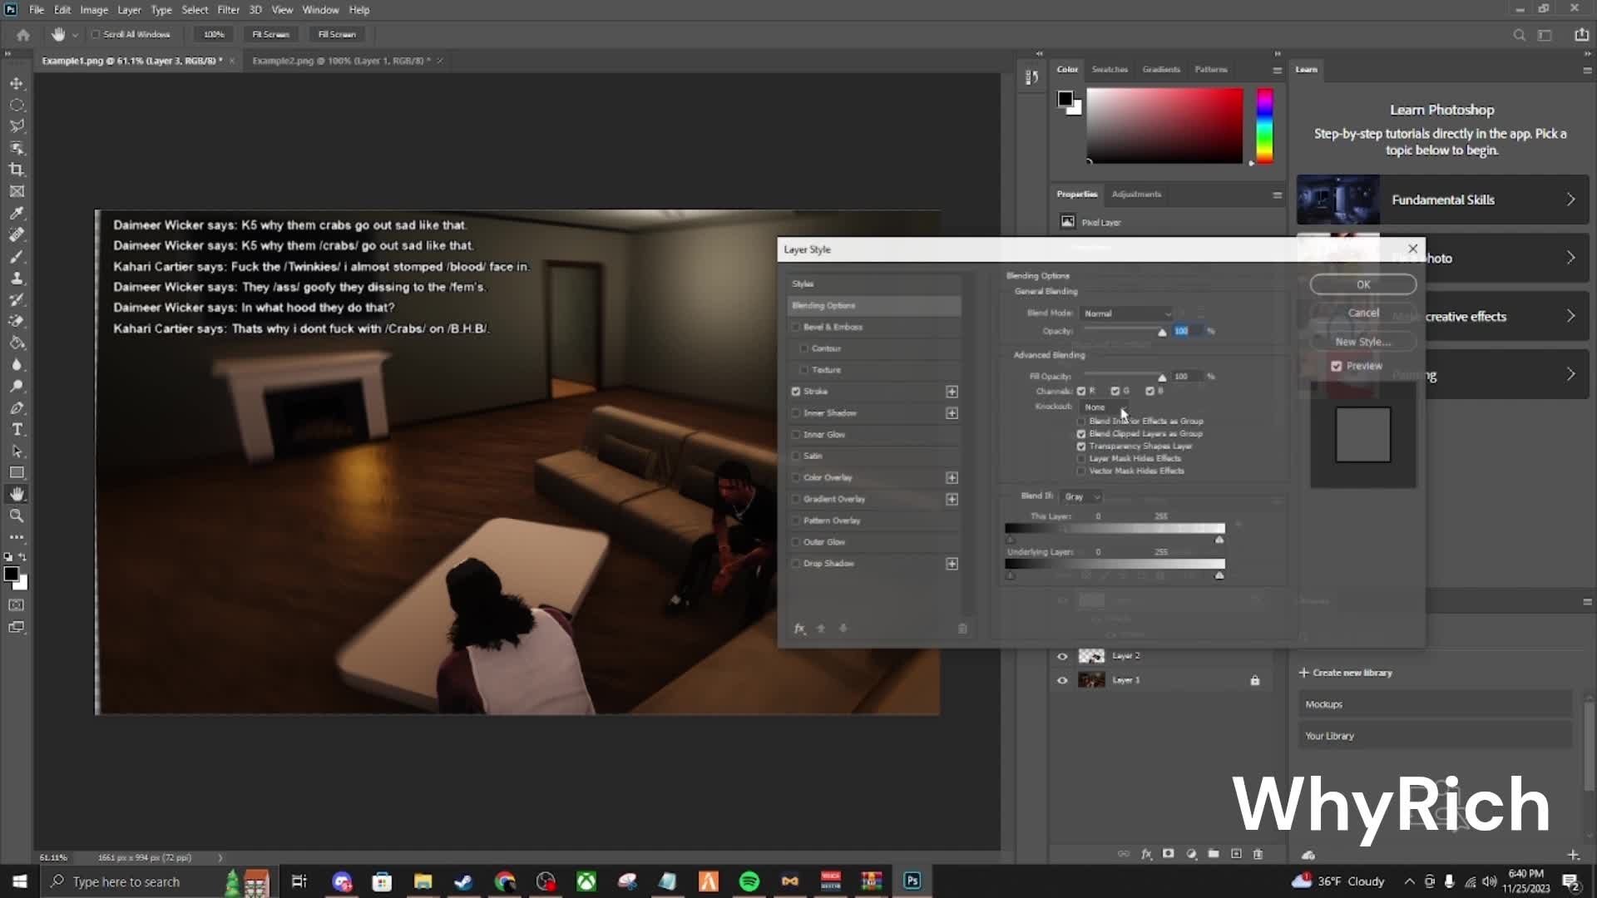Image resolution: width=1597 pixels, height=898 pixels.
Task: Select the Zoom tool in toolbar
Action: pyautogui.click(x=17, y=516)
